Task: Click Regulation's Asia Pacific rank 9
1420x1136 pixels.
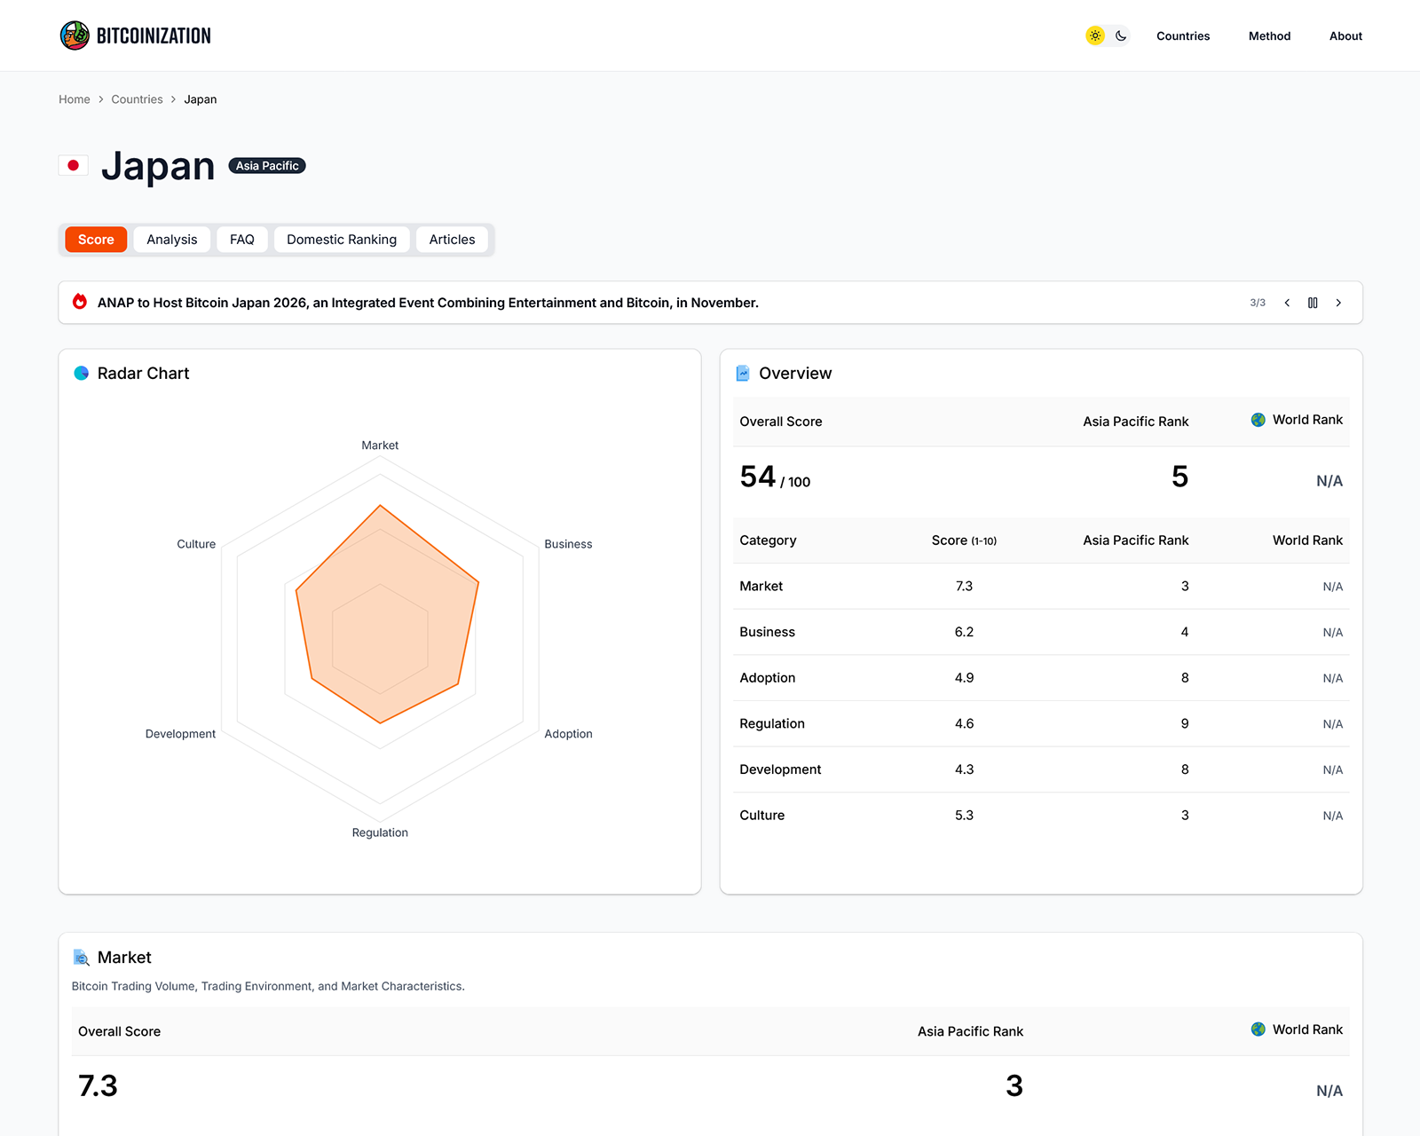Action: [1185, 723]
